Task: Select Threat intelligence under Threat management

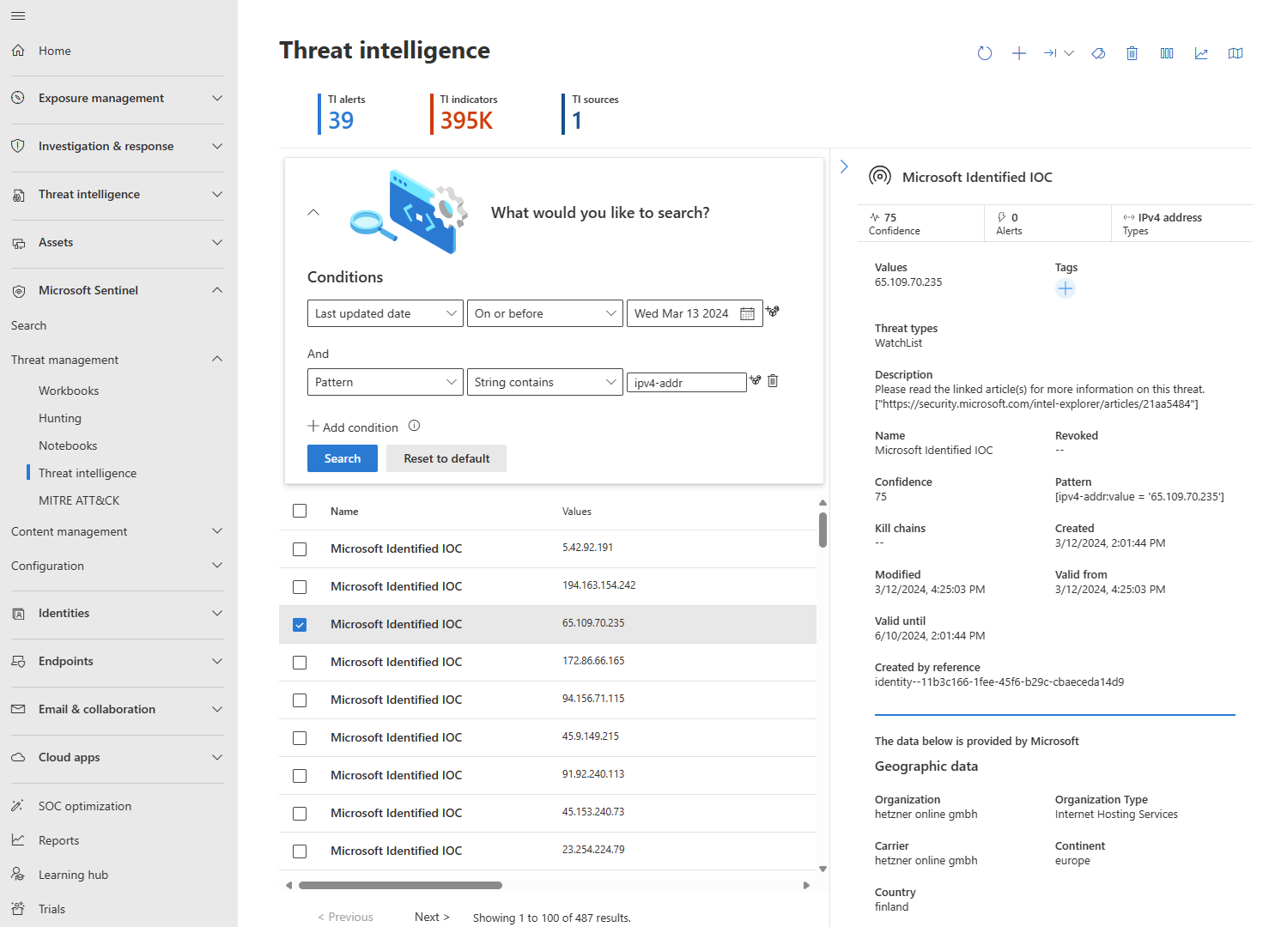Action: [x=88, y=473]
